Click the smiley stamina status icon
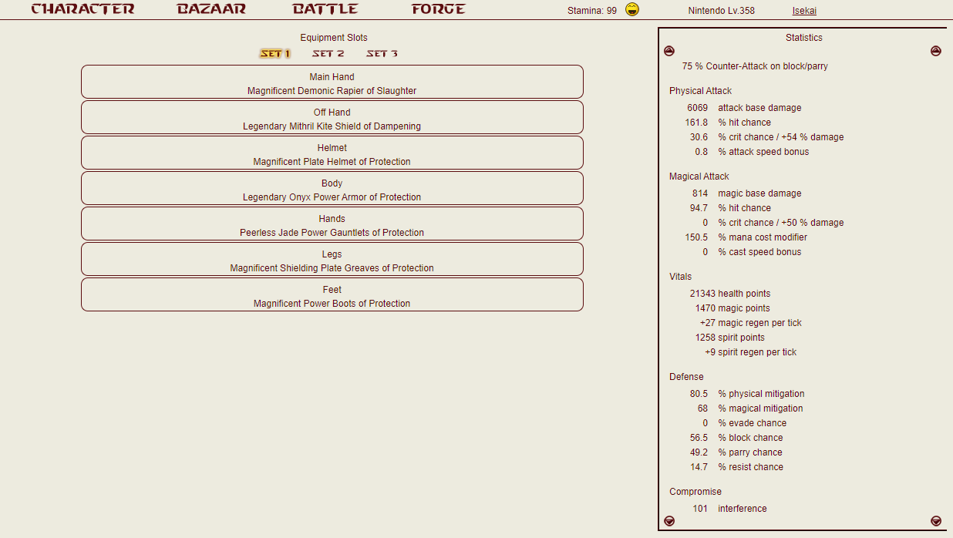Screen dimensions: 953x538 (632, 10)
